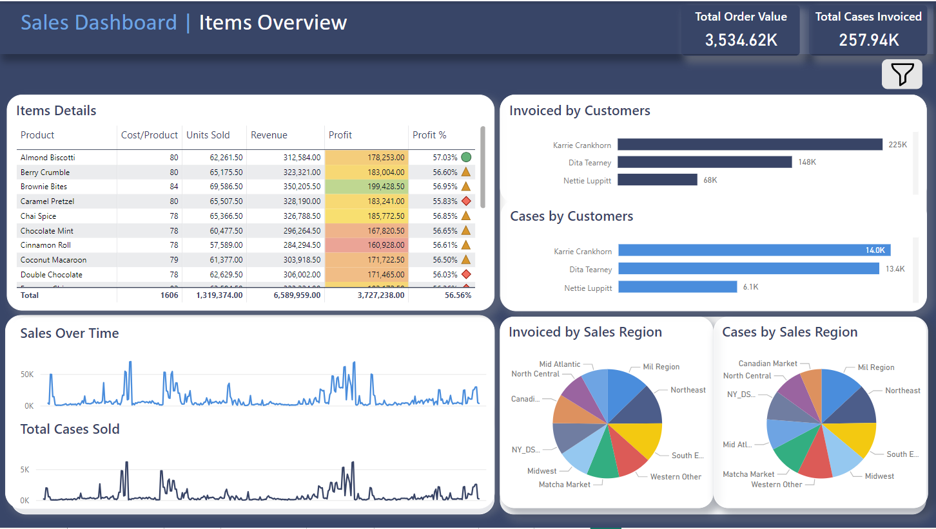
Task: Select Nettie Luppitt bar in Cases by Customers
Action: pyautogui.click(x=678, y=286)
